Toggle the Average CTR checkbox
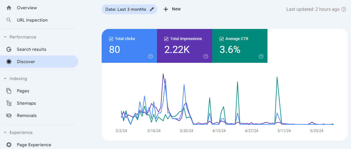351x149 pixels. pos(221,39)
